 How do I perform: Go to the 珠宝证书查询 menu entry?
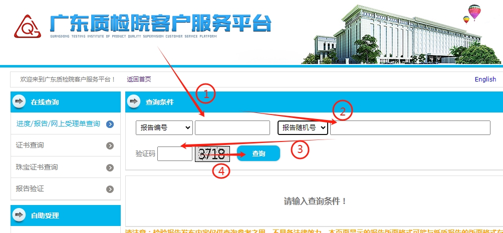point(37,167)
